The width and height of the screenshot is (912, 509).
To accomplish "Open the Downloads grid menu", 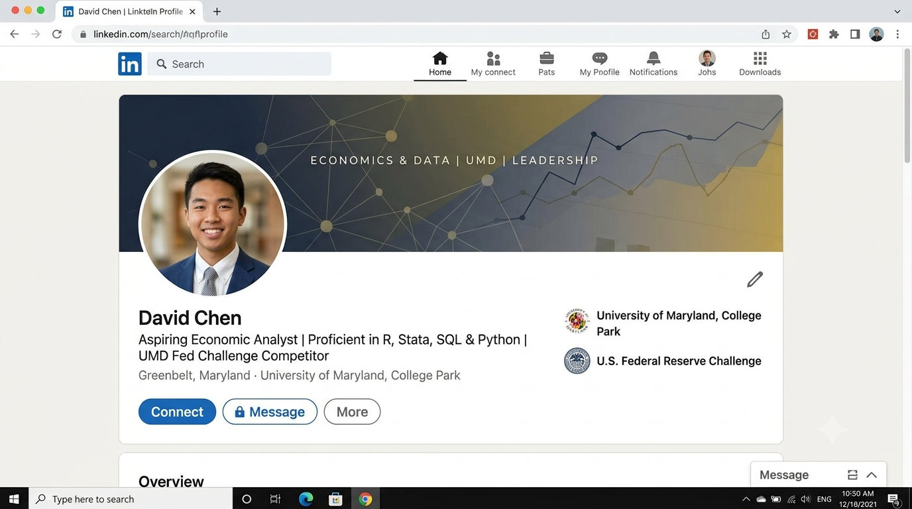I will click(x=760, y=64).
